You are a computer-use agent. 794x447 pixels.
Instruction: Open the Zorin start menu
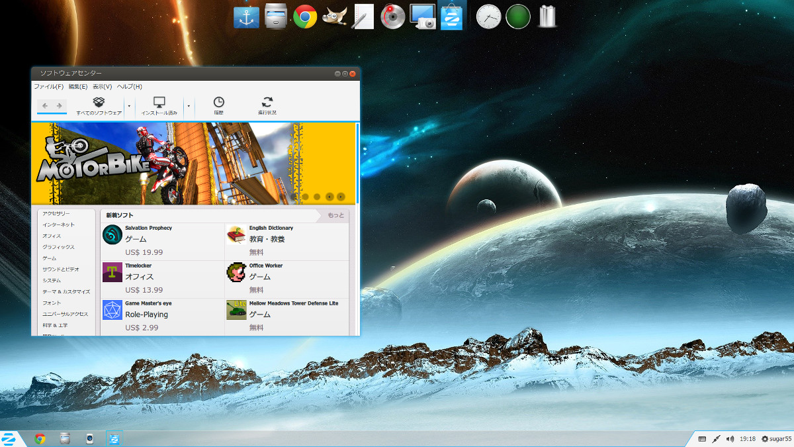(9, 438)
